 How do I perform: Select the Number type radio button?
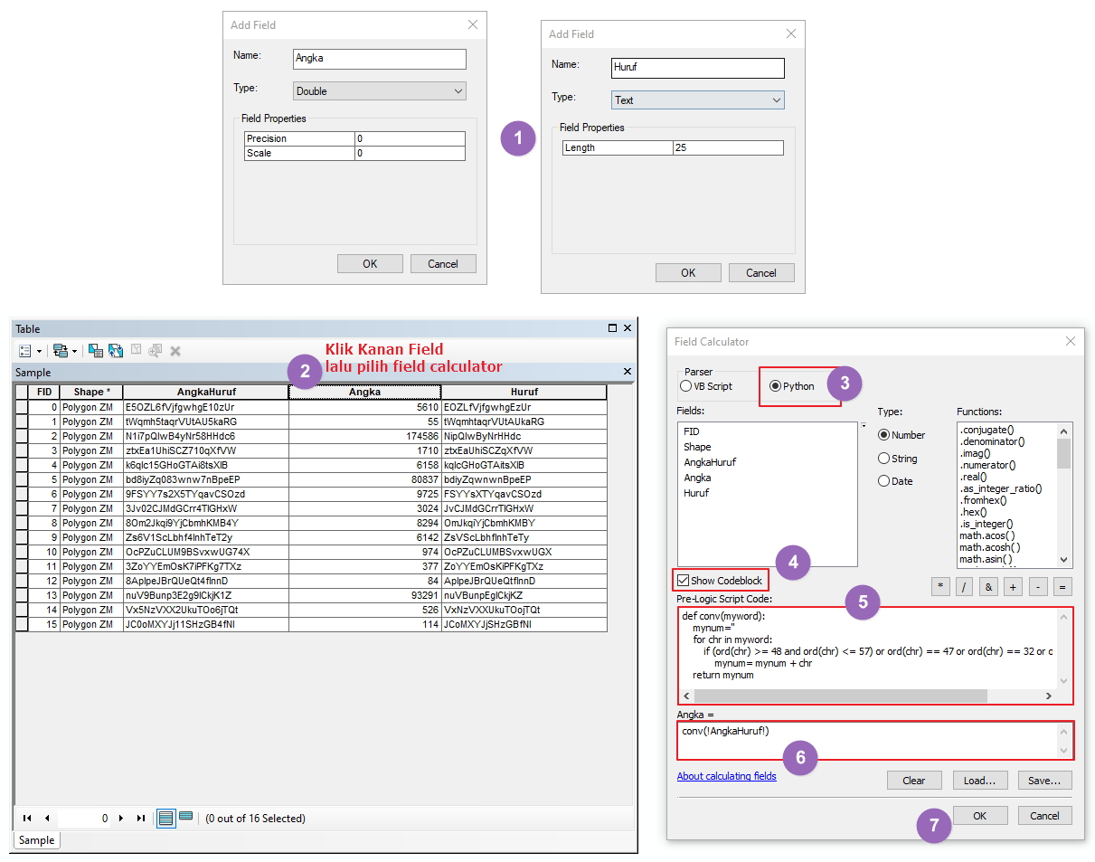(x=901, y=435)
